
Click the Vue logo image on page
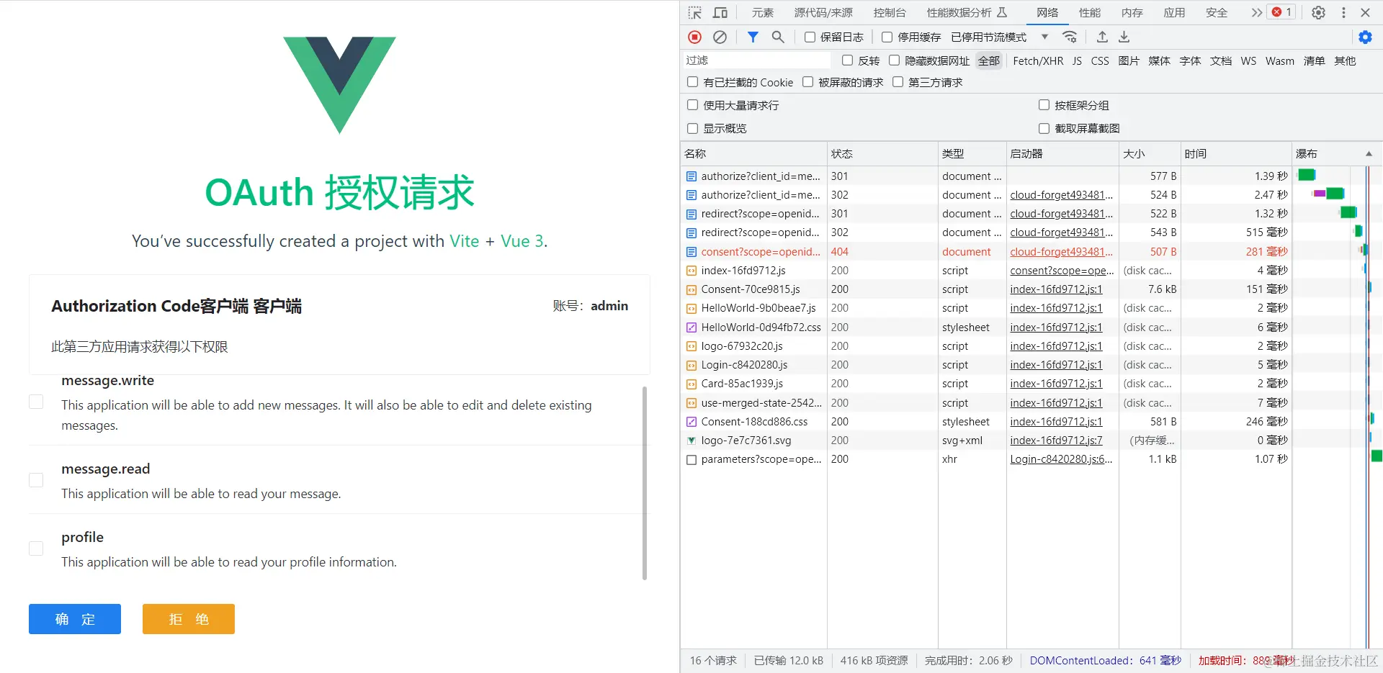coord(339,85)
